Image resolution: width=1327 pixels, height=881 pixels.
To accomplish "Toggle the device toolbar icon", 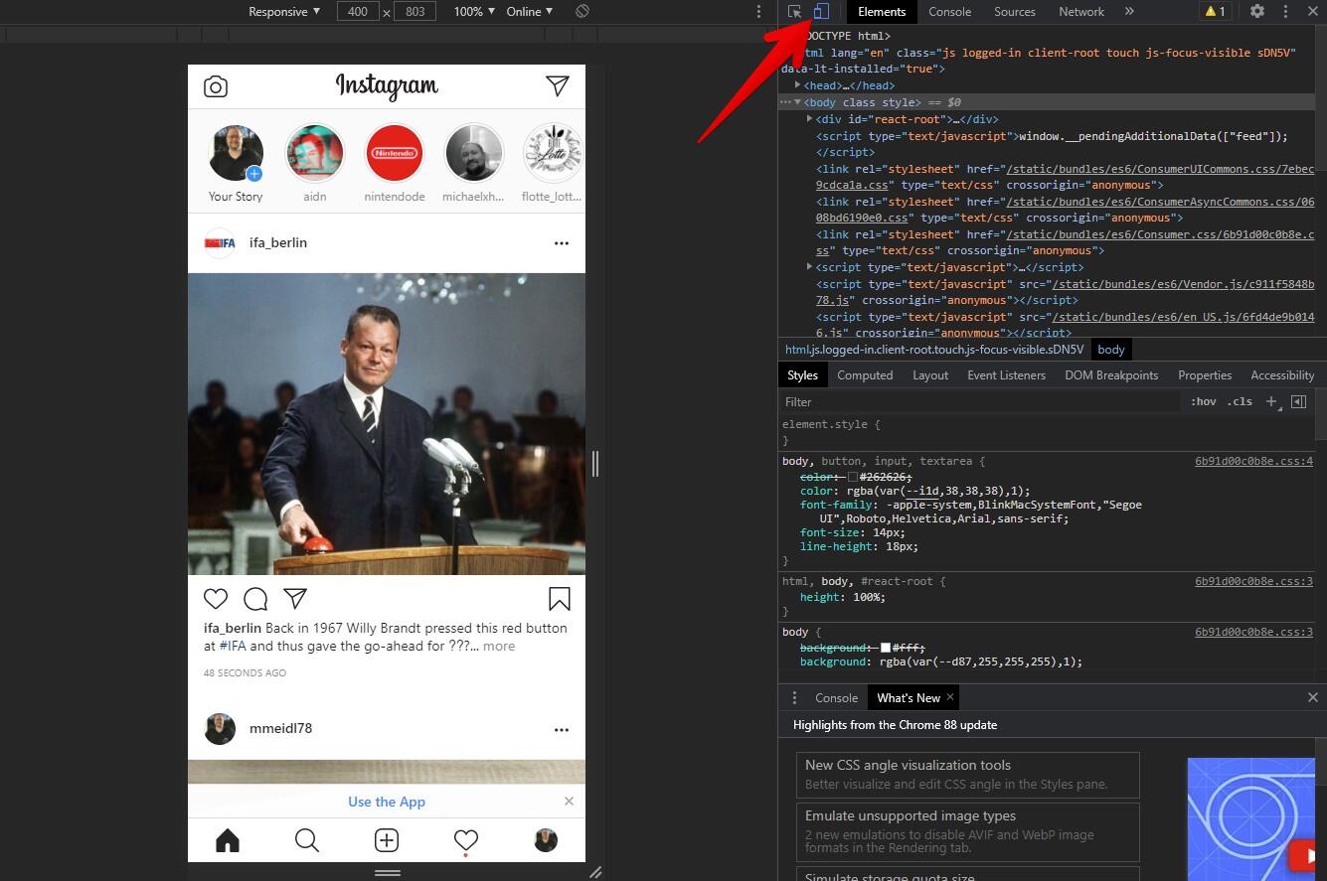I will pos(821,11).
